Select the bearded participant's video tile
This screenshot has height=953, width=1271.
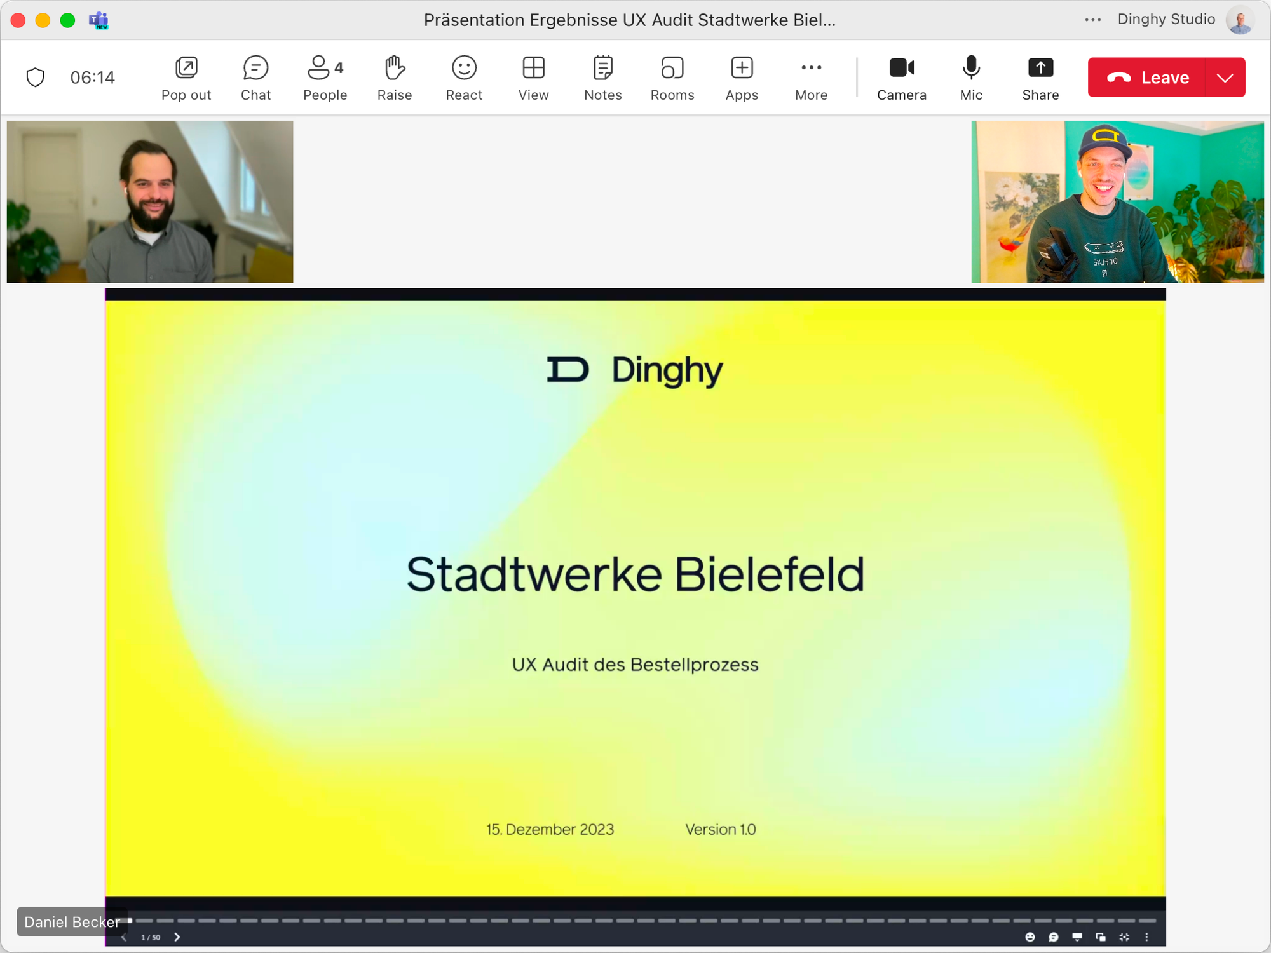click(x=150, y=201)
